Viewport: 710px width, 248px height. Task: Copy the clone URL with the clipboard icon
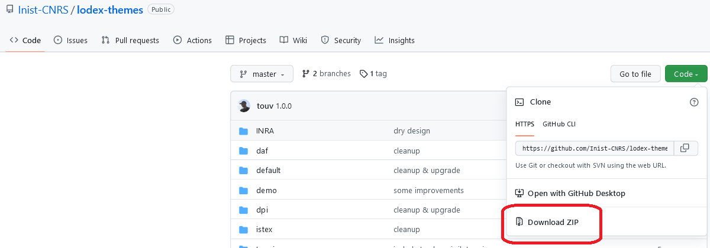pos(685,148)
